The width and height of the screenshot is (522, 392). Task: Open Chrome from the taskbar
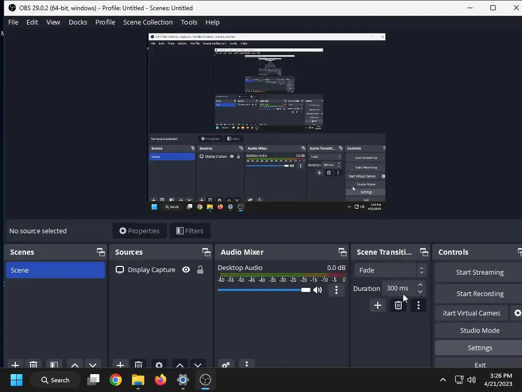coord(116,380)
